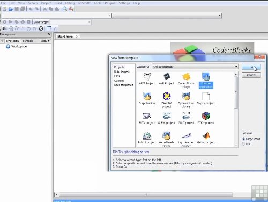Open the Search menu
This screenshot has height=202, width=268.
[x=33, y=3]
